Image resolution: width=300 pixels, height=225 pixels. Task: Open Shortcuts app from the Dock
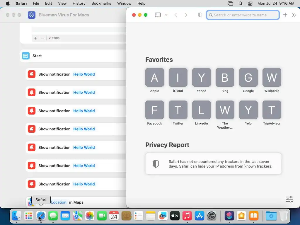point(229,216)
